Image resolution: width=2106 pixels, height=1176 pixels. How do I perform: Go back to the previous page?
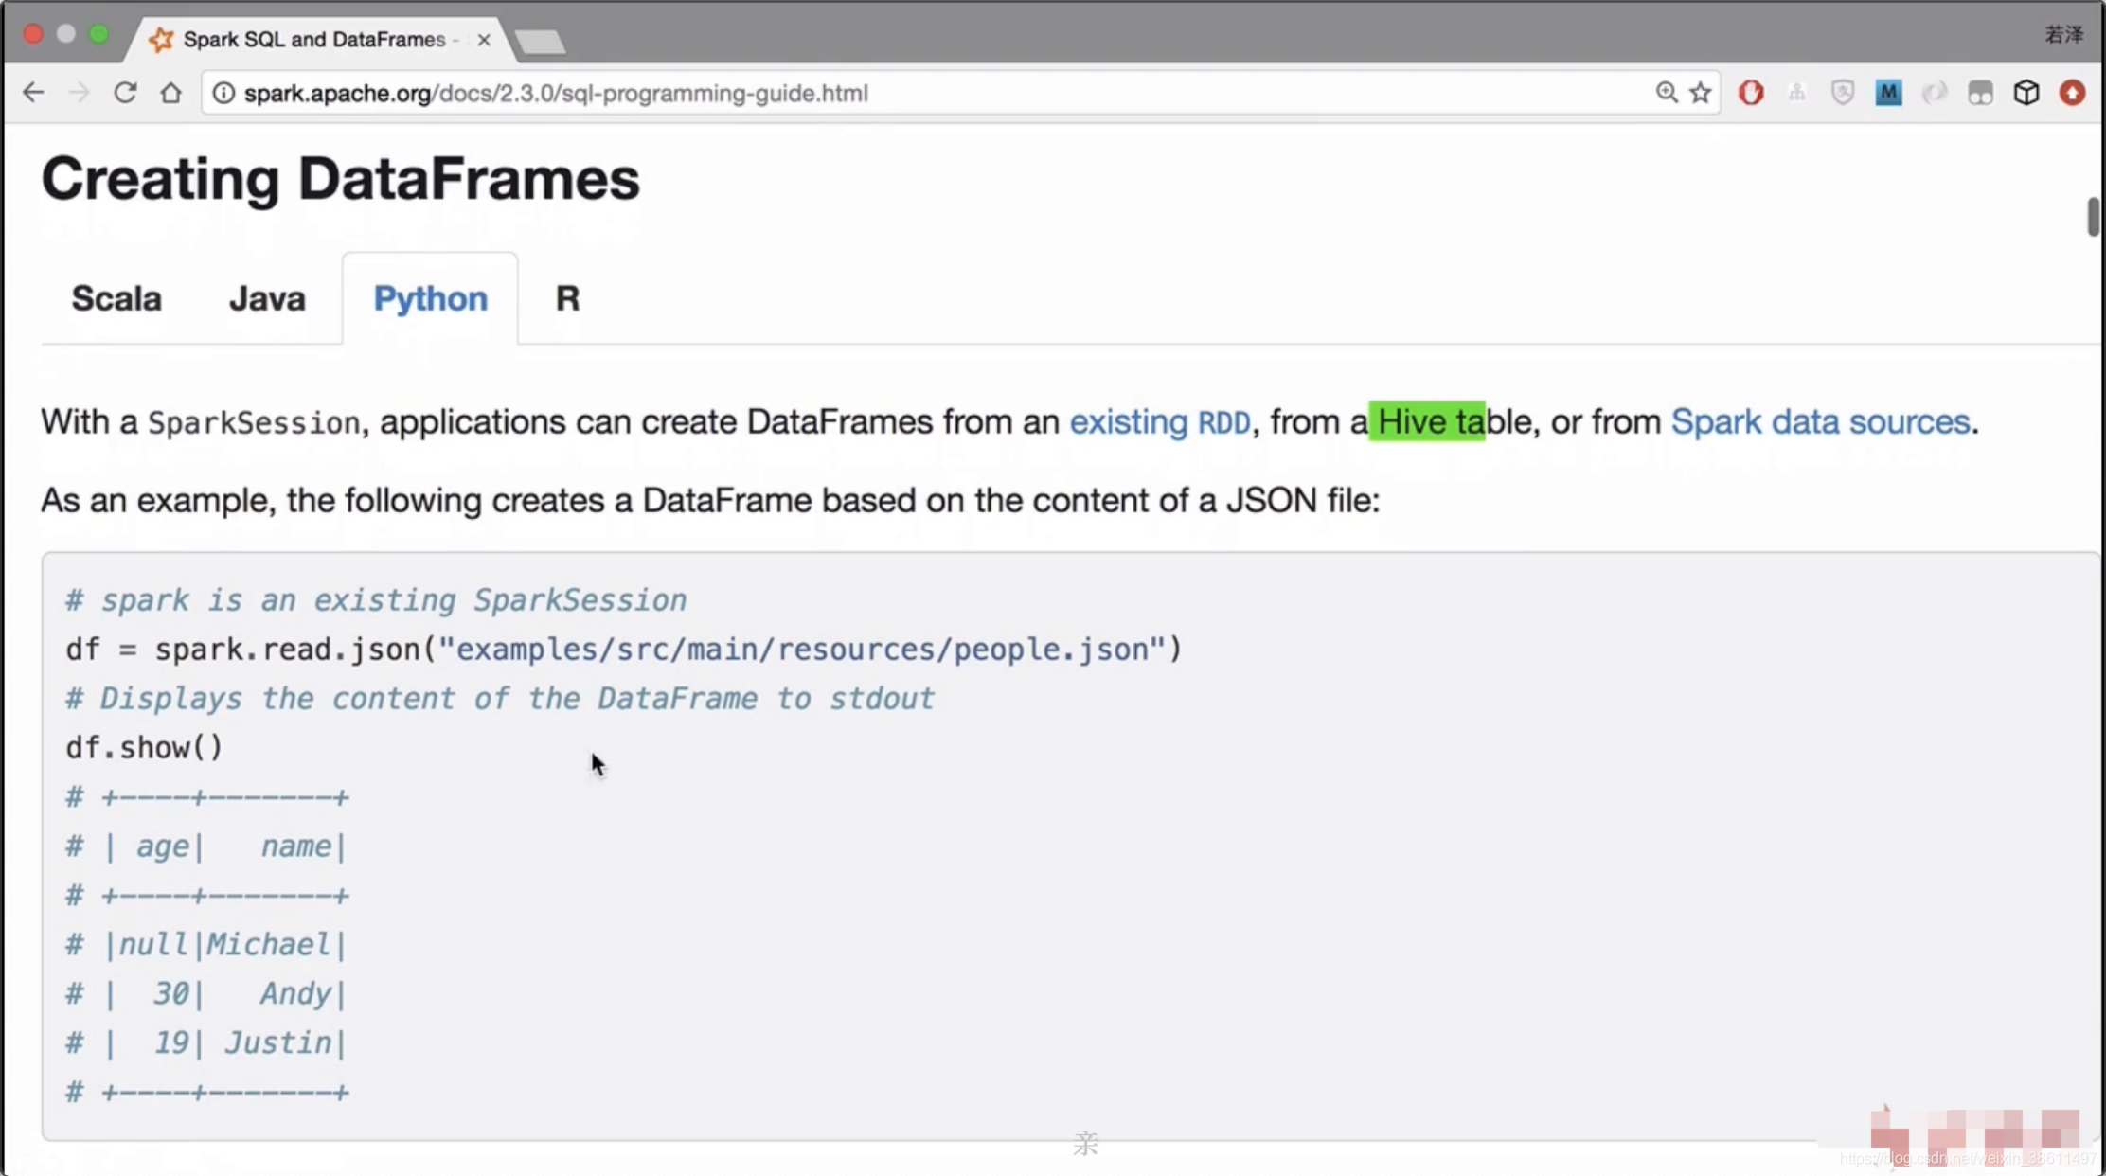coord(34,93)
